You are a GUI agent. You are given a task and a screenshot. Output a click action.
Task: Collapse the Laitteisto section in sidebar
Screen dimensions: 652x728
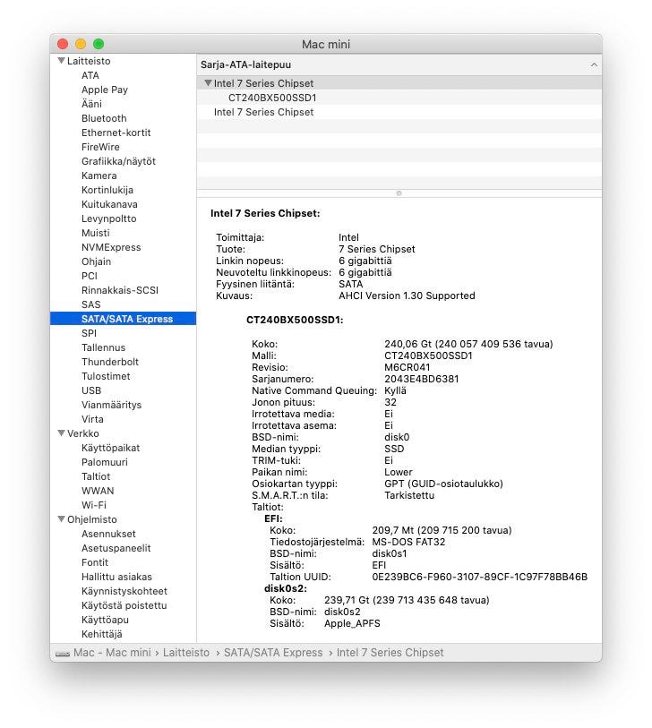pyautogui.click(x=61, y=61)
